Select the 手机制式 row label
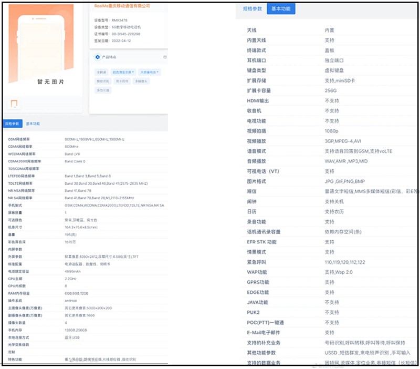Viewport: 420px width, 369px height. 15,206
